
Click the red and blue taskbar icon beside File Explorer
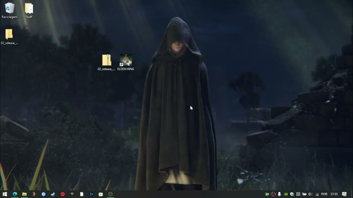coord(34,194)
